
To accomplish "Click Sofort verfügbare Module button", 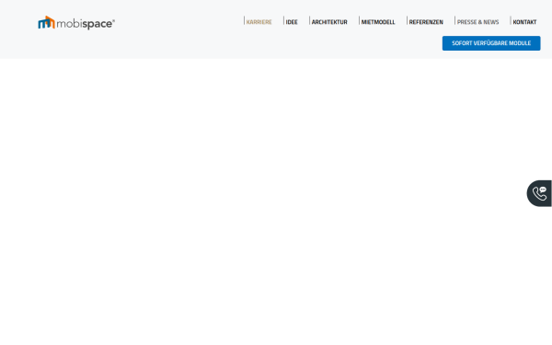I will coord(491,43).
